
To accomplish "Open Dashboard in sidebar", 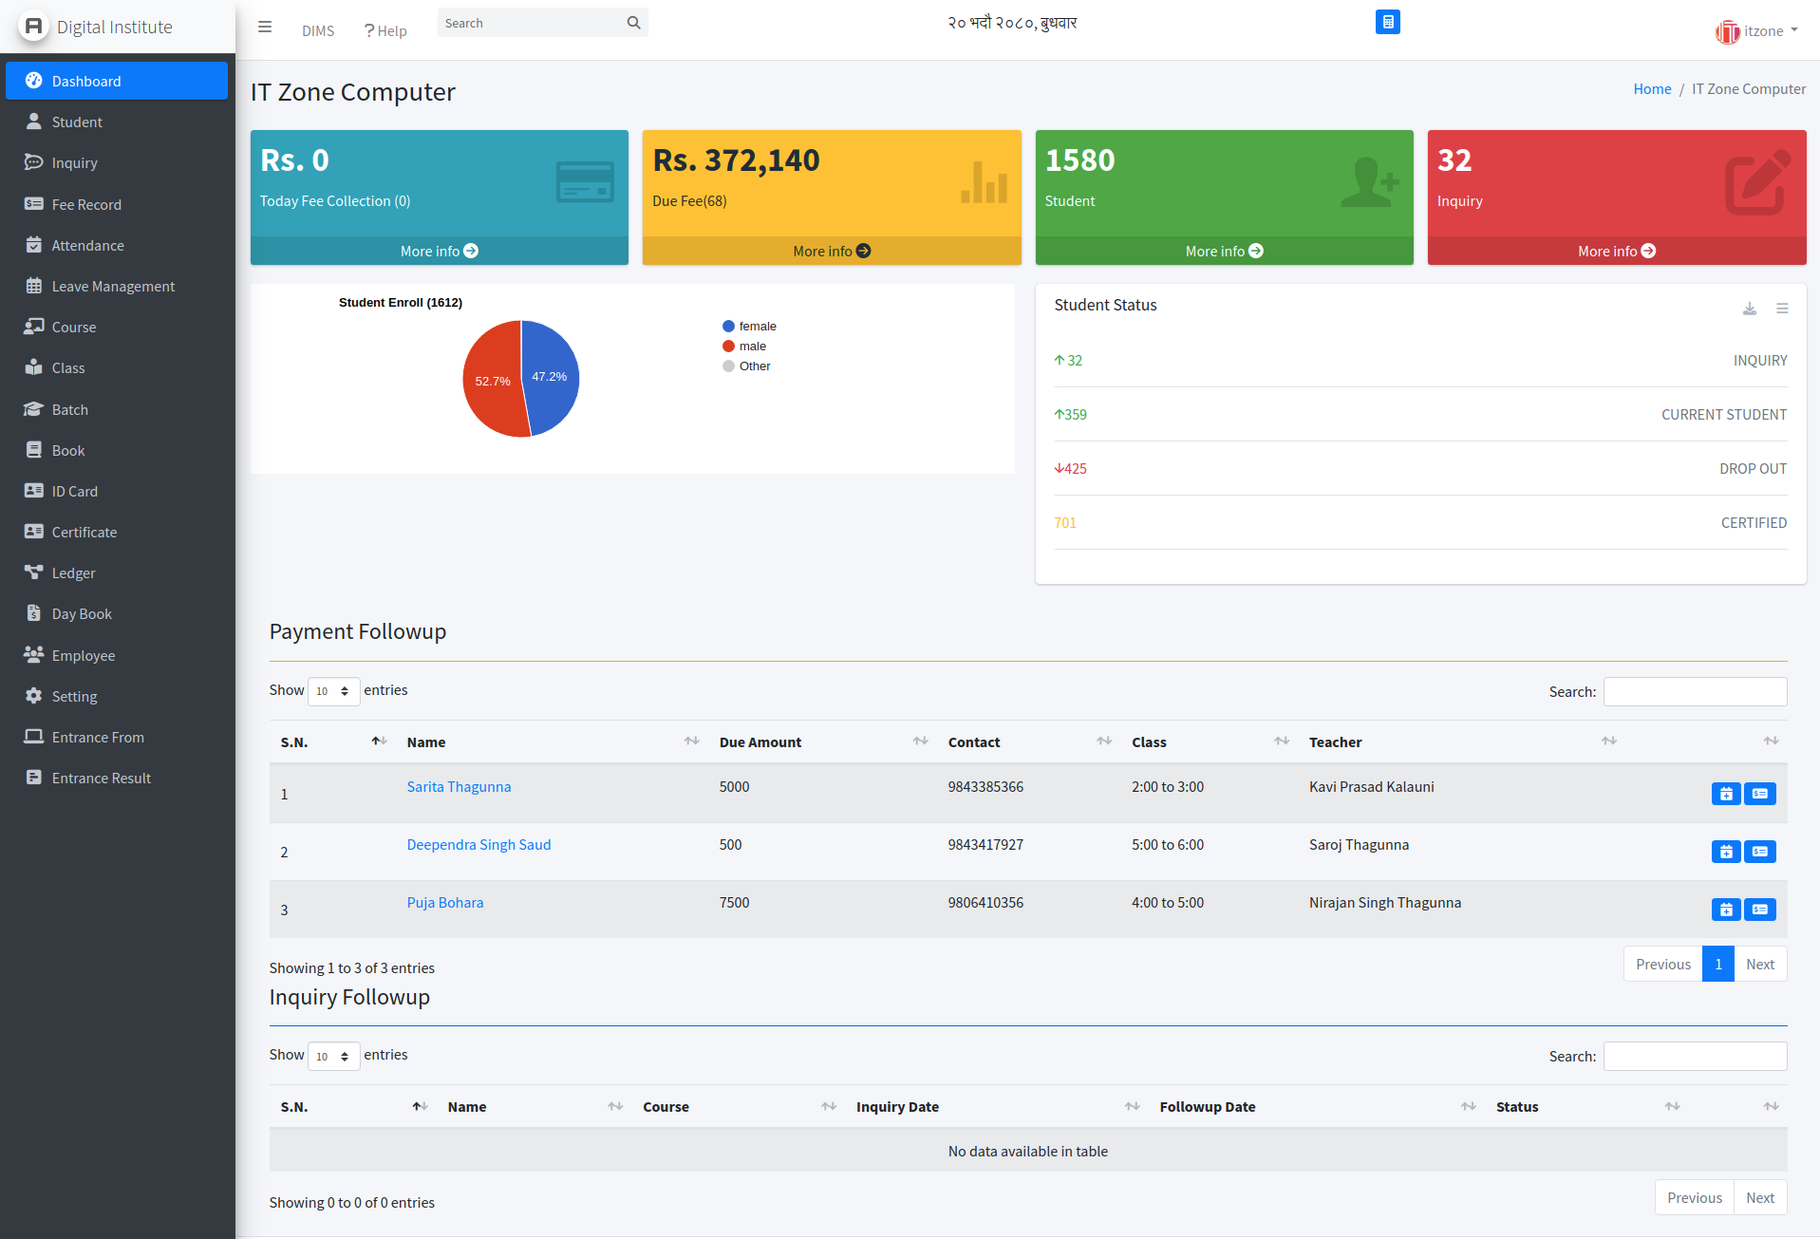I will (117, 81).
